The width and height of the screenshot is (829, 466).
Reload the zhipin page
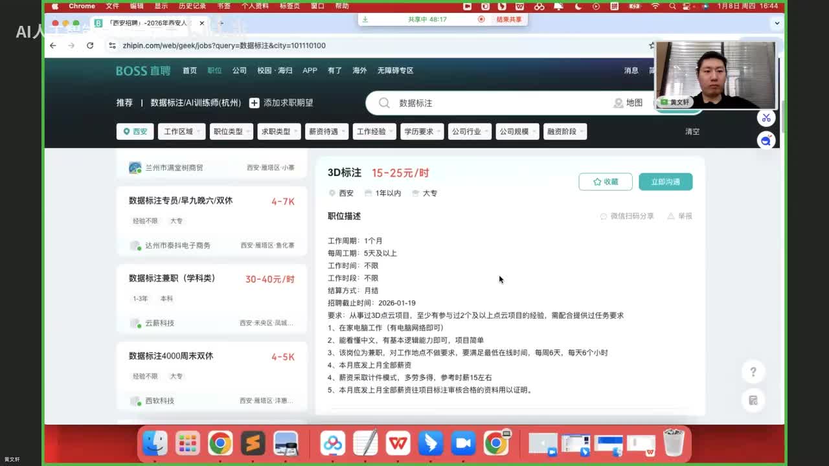(x=90, y=45)
